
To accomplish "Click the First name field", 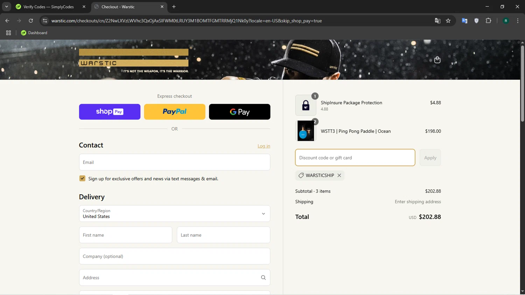I will point(126,235).
